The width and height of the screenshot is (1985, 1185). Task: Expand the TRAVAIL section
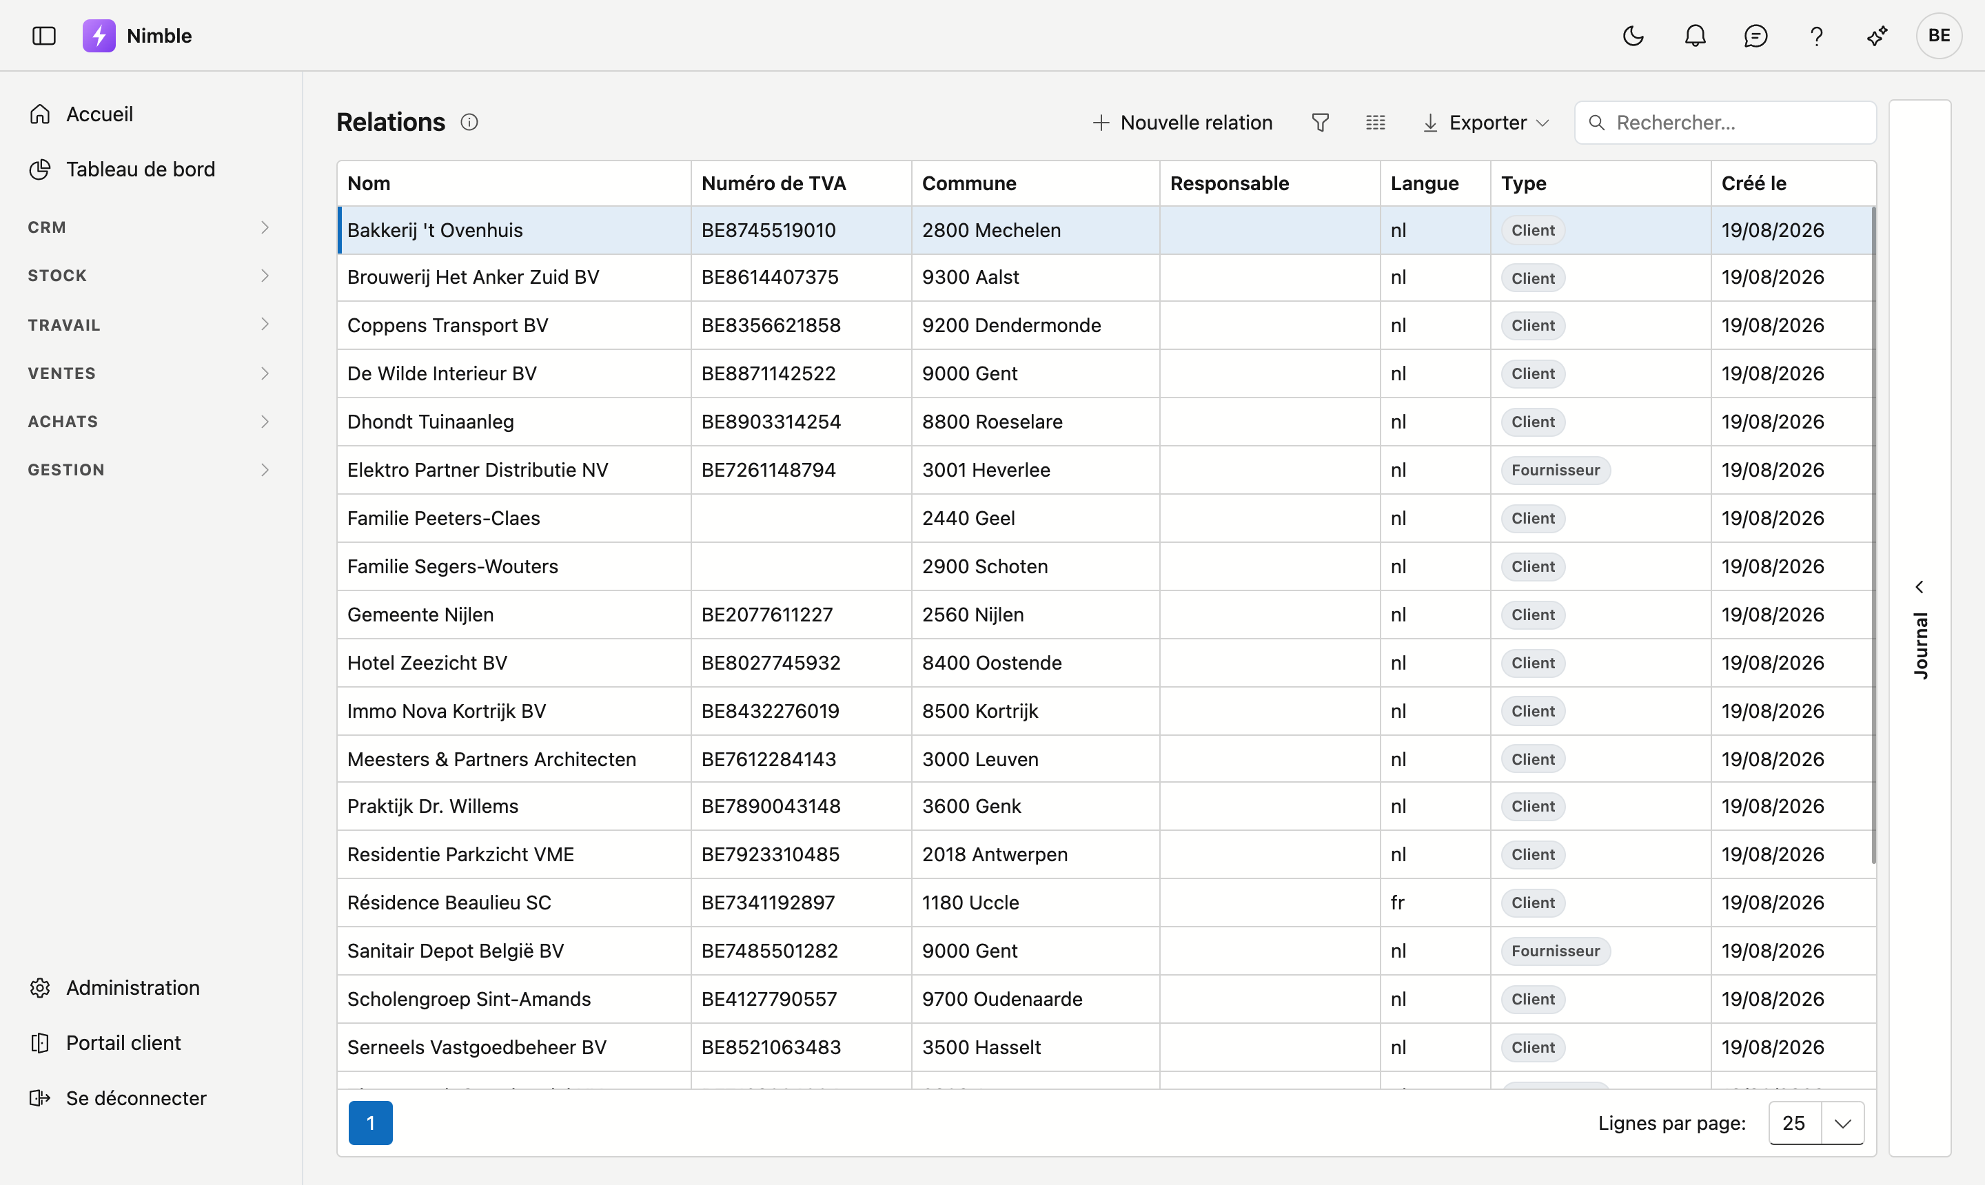151,324
